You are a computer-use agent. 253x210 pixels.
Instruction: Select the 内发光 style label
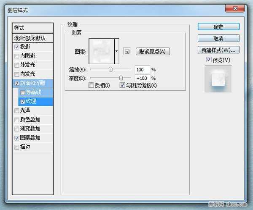(27, 74)
